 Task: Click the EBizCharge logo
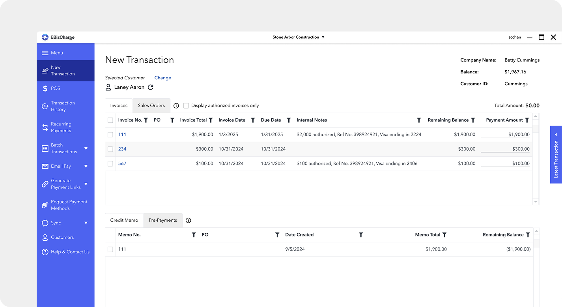click(58, 37)
